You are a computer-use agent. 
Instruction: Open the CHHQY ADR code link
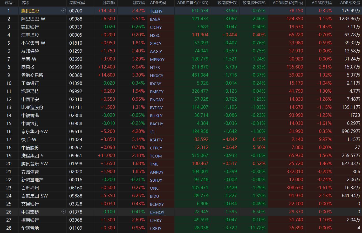(x=157, y=212)
